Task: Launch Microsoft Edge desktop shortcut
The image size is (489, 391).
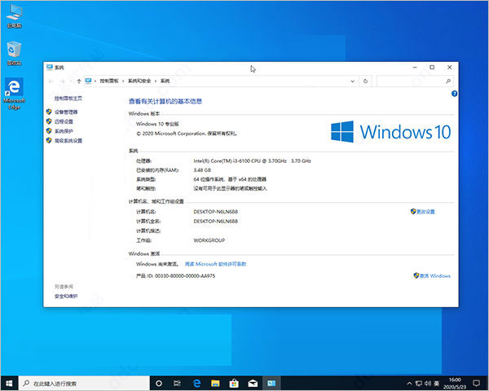Action: [x=15, y=94]
